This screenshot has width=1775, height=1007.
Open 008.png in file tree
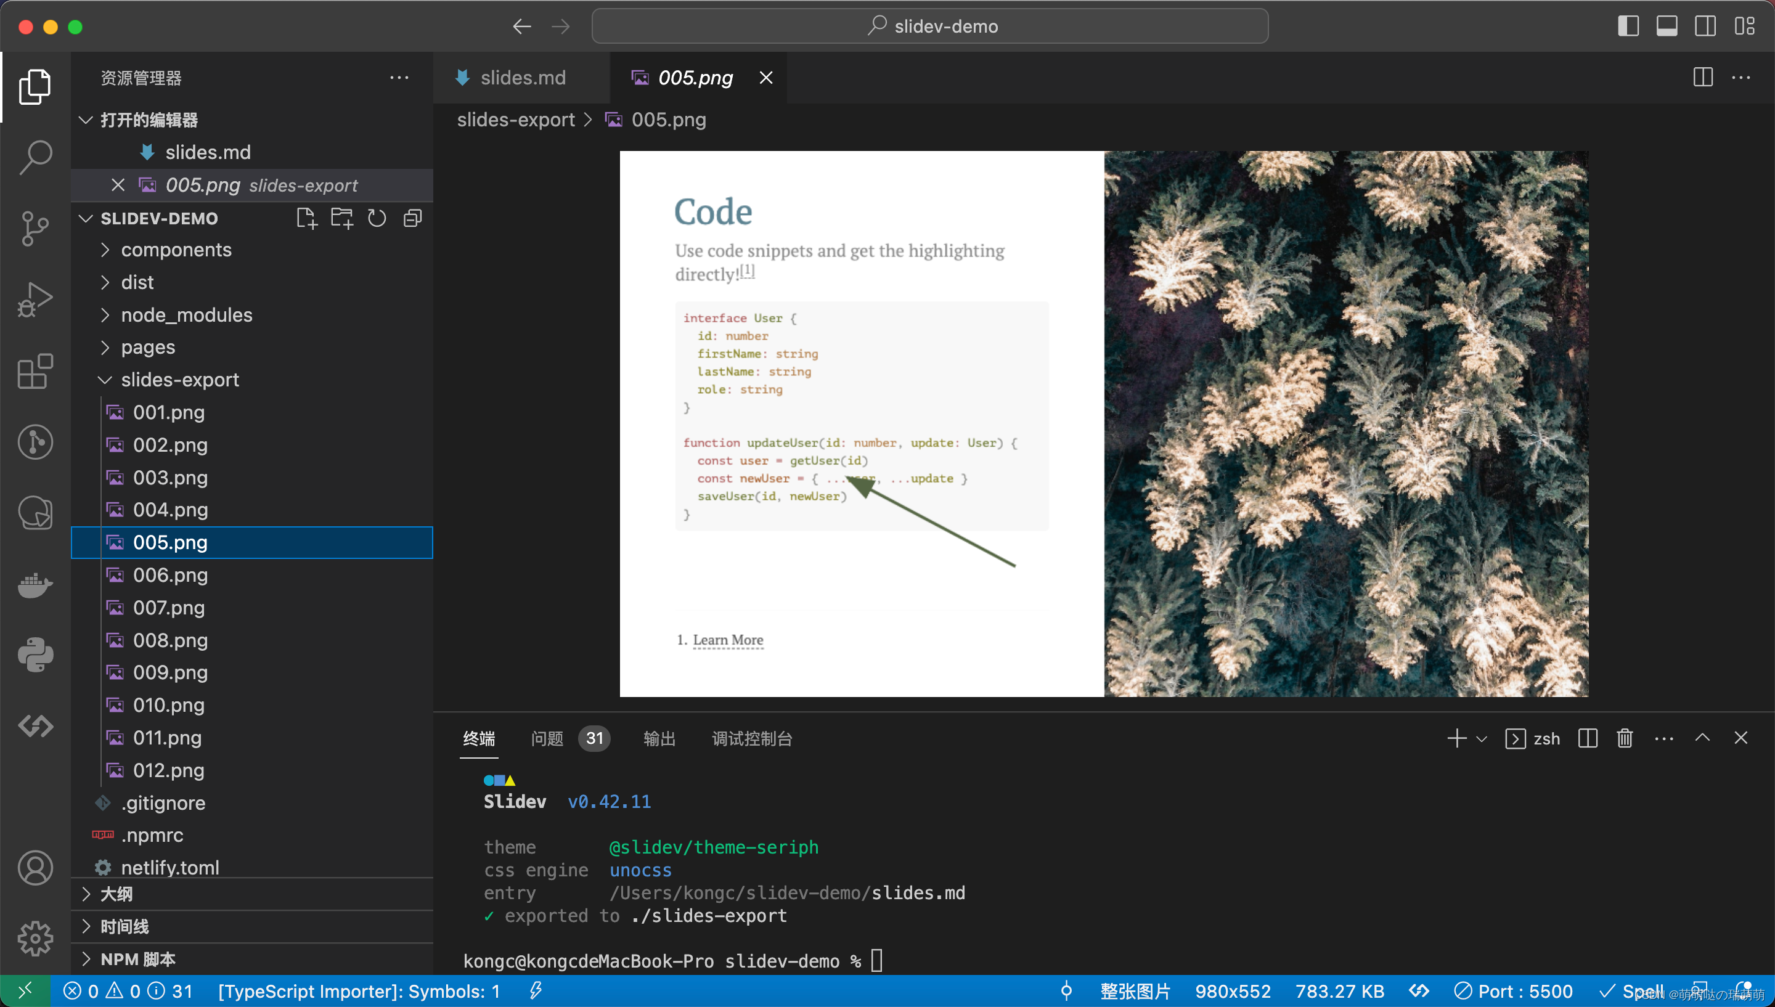170,640
